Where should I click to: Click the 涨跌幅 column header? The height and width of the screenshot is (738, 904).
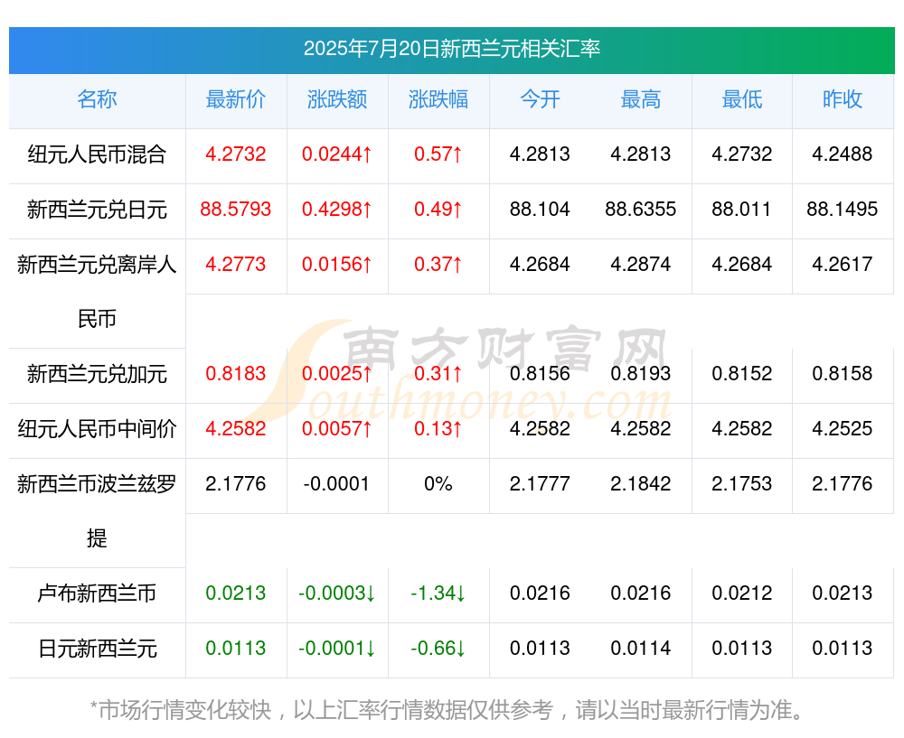click(x=438, y=99)
